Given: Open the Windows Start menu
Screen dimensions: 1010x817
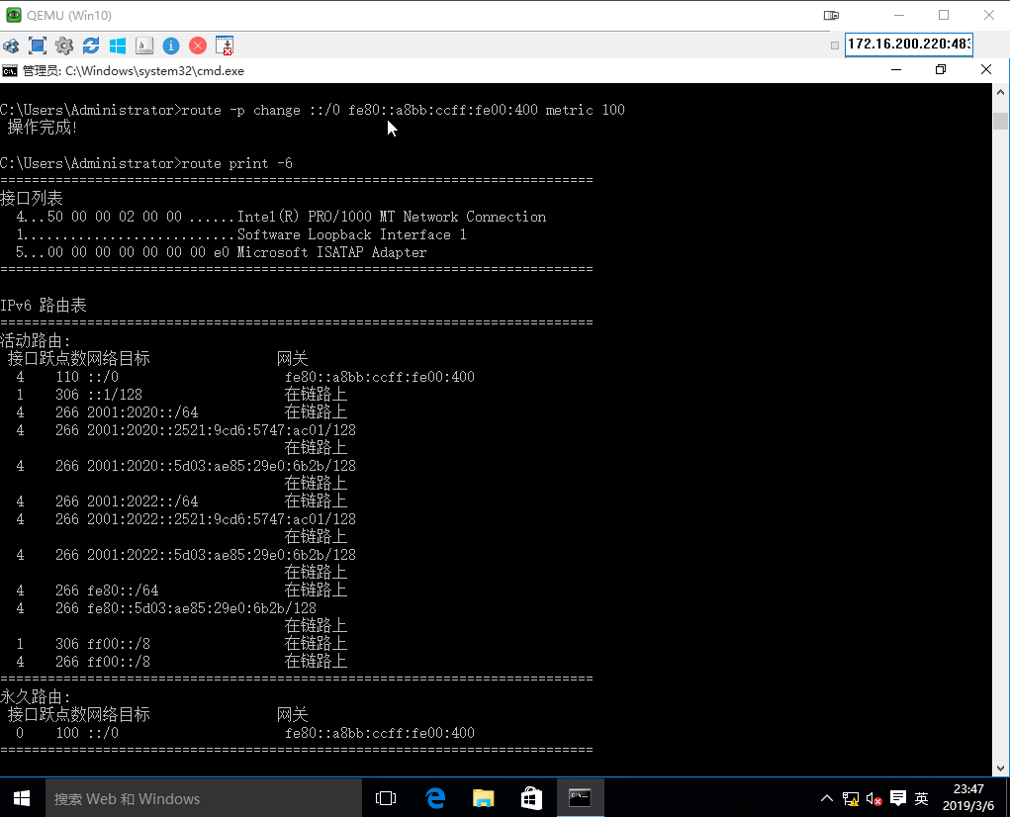Looking at the screenshot, I should (21, 798).
